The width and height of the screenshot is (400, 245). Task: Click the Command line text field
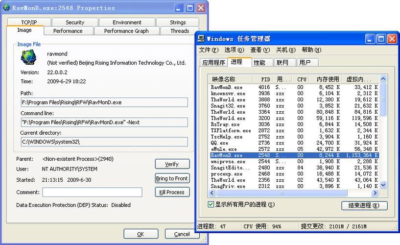(104, 122)
